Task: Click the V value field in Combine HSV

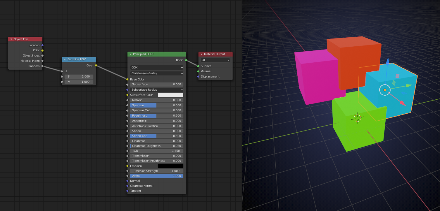Action: point(79,82)
